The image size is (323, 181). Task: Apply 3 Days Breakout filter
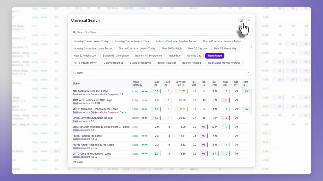point(113,63)
